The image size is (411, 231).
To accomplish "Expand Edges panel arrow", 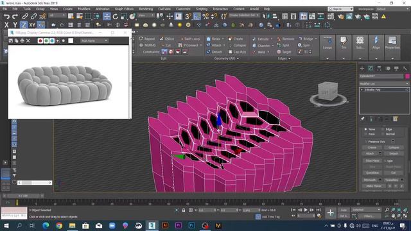I will [290, 58].
